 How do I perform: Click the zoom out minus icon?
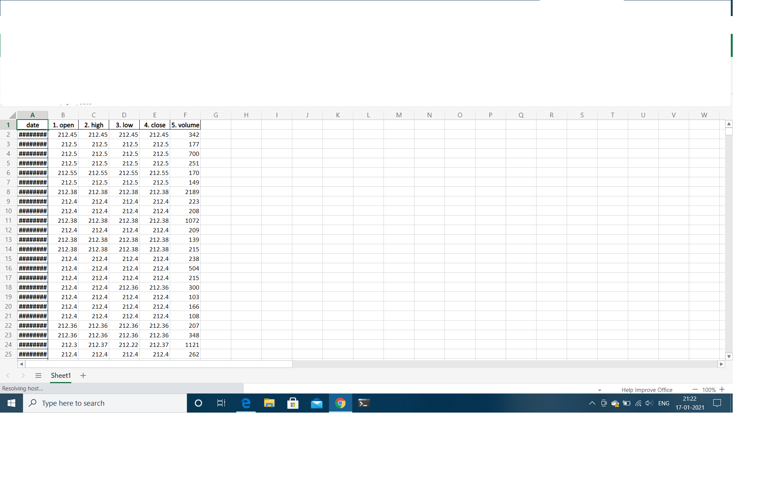click(695, 389)
